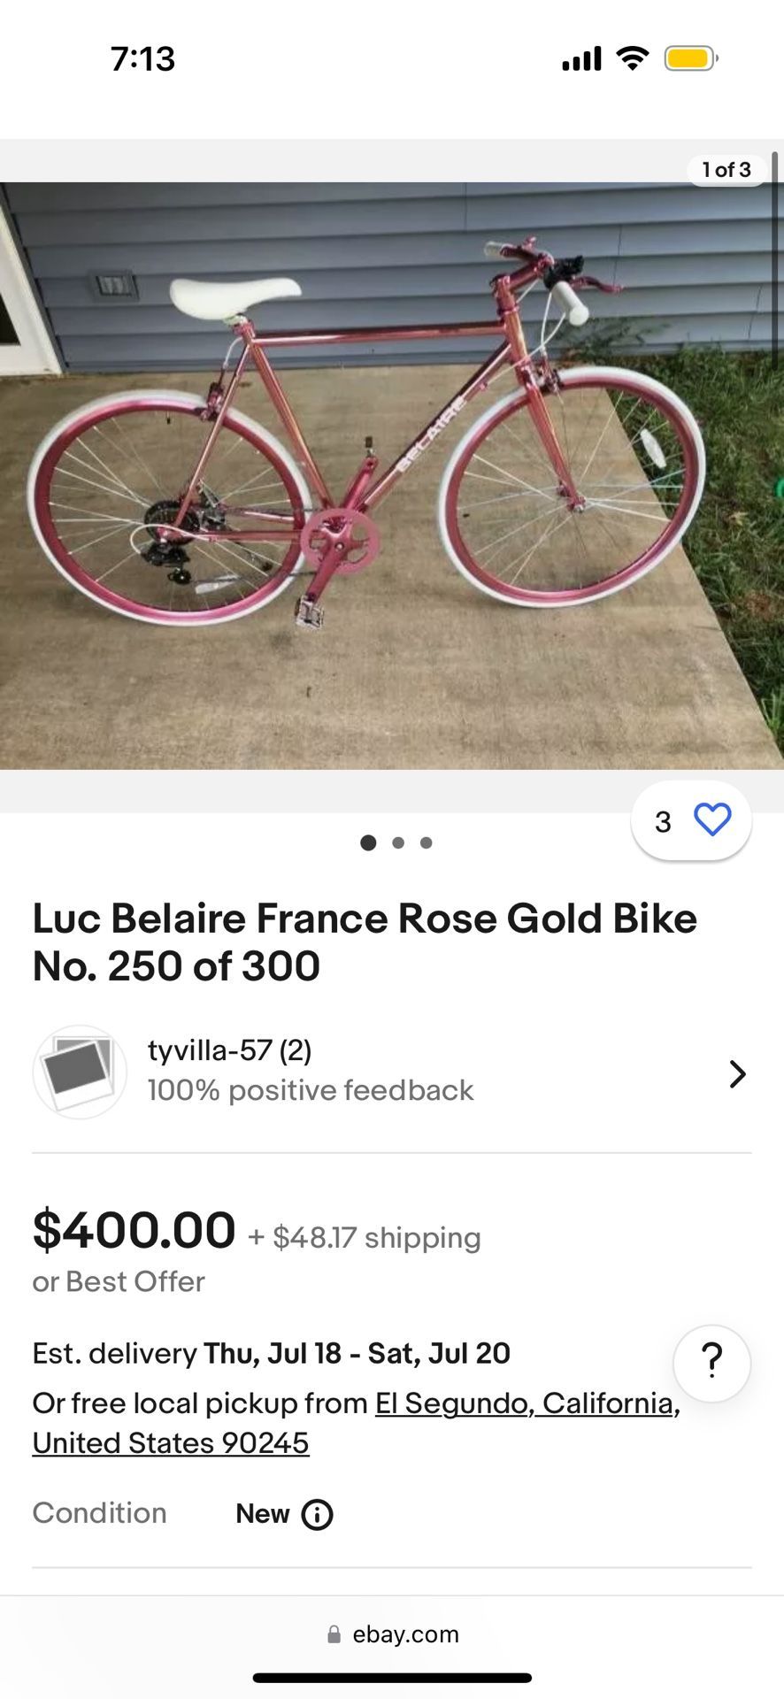Screen dimensions: 784x1699
Task: Tap the Condition info icon
Action: (x=317, y=1515)
